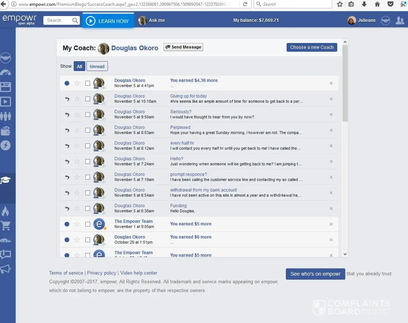Click the lightning bolt sidebar icon
This screenshot has height=323, width=408.
pyautogui.click(x=5, y=145)
